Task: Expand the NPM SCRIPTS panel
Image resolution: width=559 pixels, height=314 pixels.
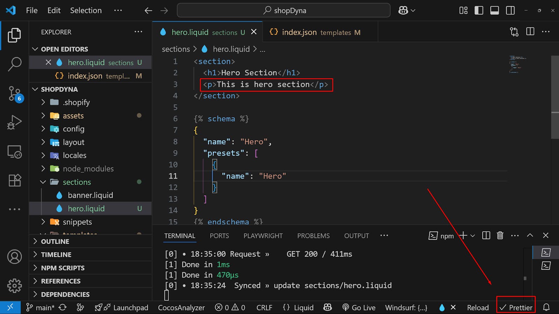Action: (90, 268)
